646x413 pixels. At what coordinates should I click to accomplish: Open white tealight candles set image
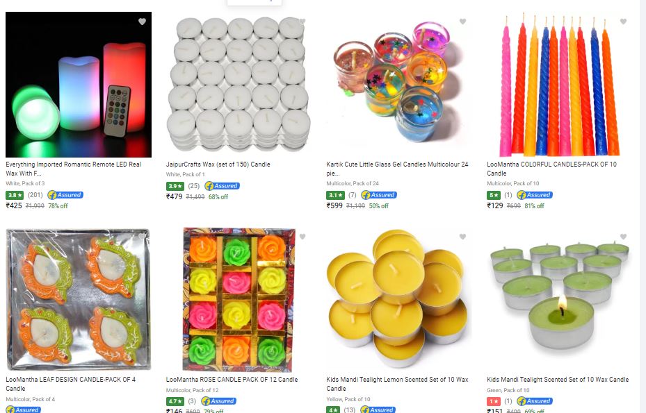pyautogui.click(x=239, y=85)
